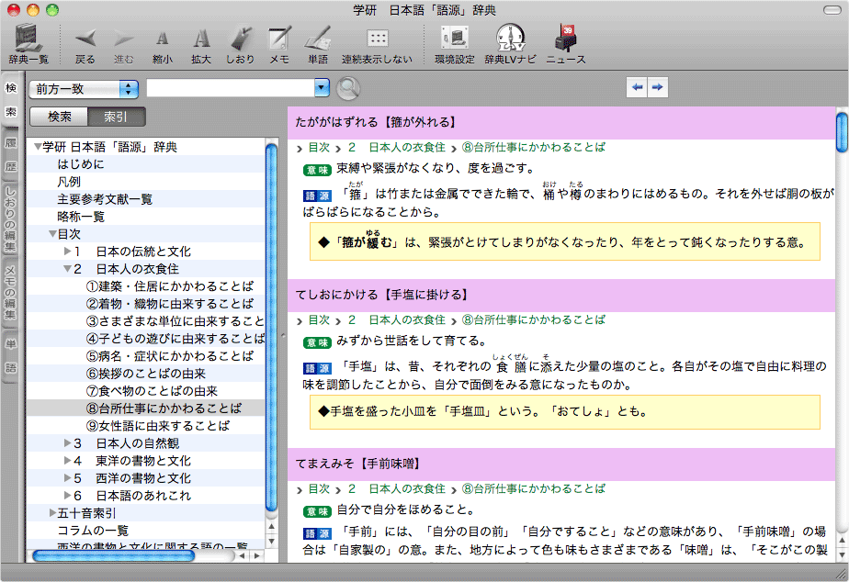Click the tree panel's vertical scrollbar thumb
The height and width of the screenshot is (582, 849).
272,327
